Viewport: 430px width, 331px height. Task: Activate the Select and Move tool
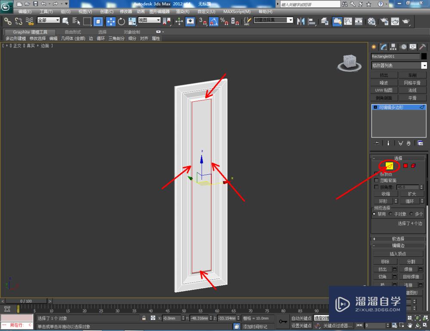coord(111,21)
